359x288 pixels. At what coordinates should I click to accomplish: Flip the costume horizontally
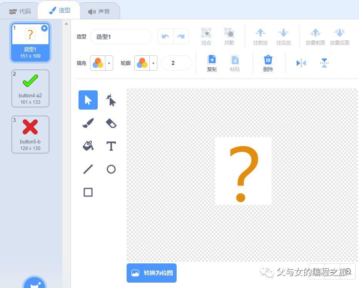point(301,63)
